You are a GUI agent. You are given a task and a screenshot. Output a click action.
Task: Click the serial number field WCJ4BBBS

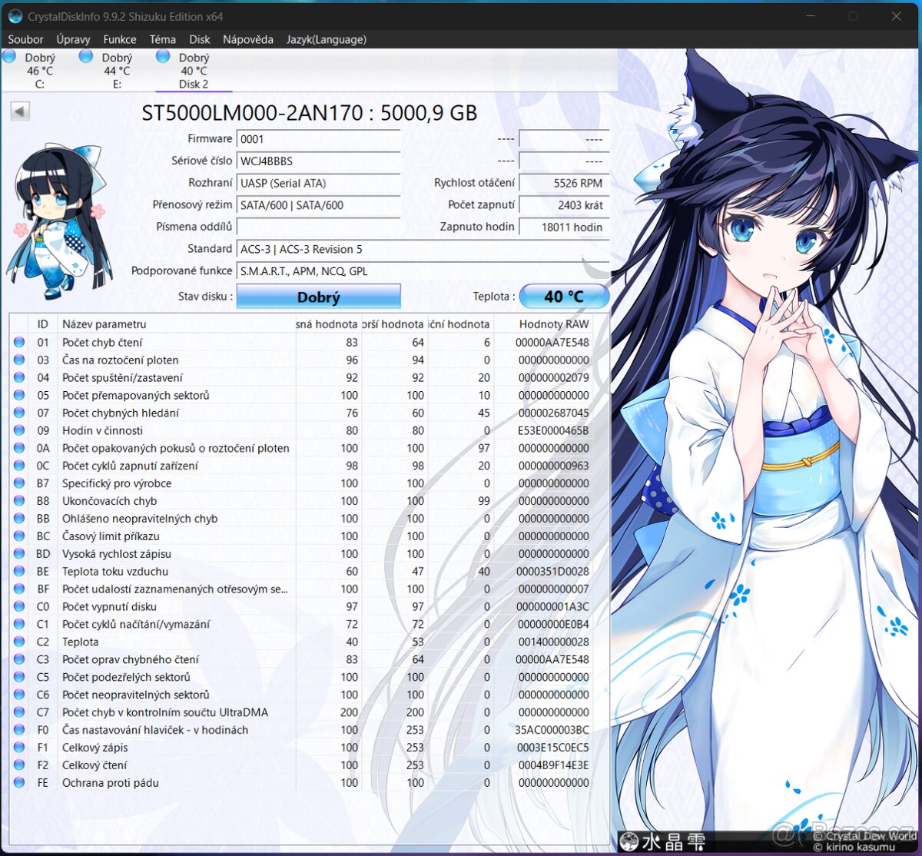[319, 161]
